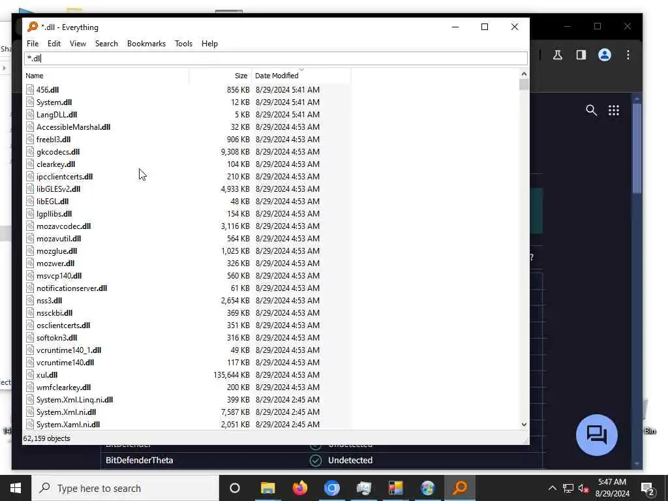Open the browser profile avatar

(x=605, y=55)
